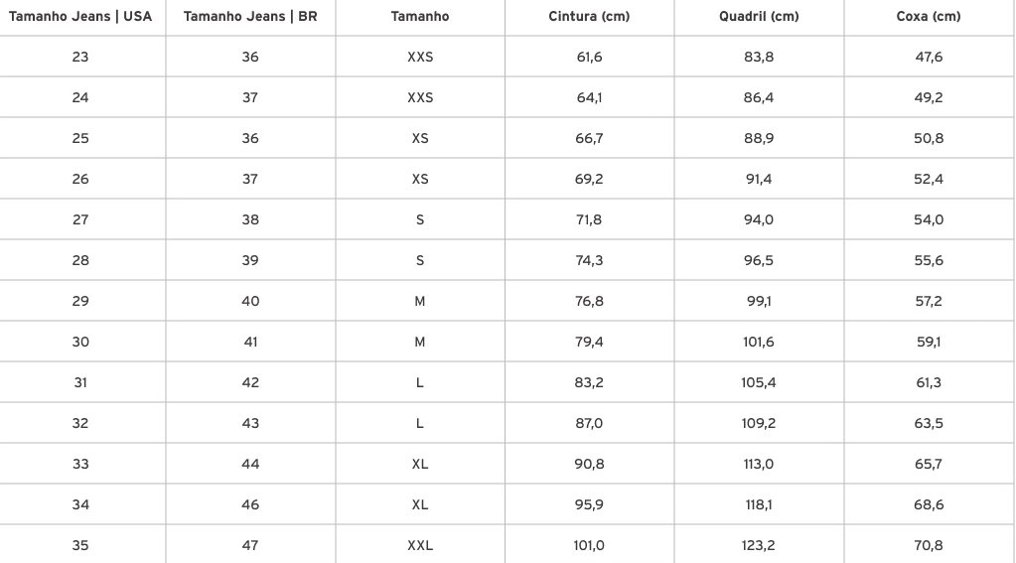Click the XXL size cell
The height and width of the screenshot is (563, 1016).
pos(420,545)
